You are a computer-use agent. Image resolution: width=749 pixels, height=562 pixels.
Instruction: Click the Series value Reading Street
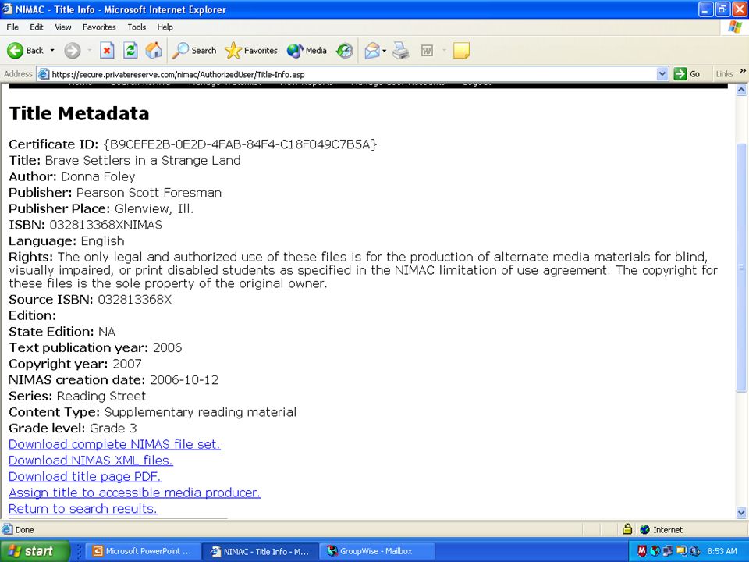coord(101,397)
